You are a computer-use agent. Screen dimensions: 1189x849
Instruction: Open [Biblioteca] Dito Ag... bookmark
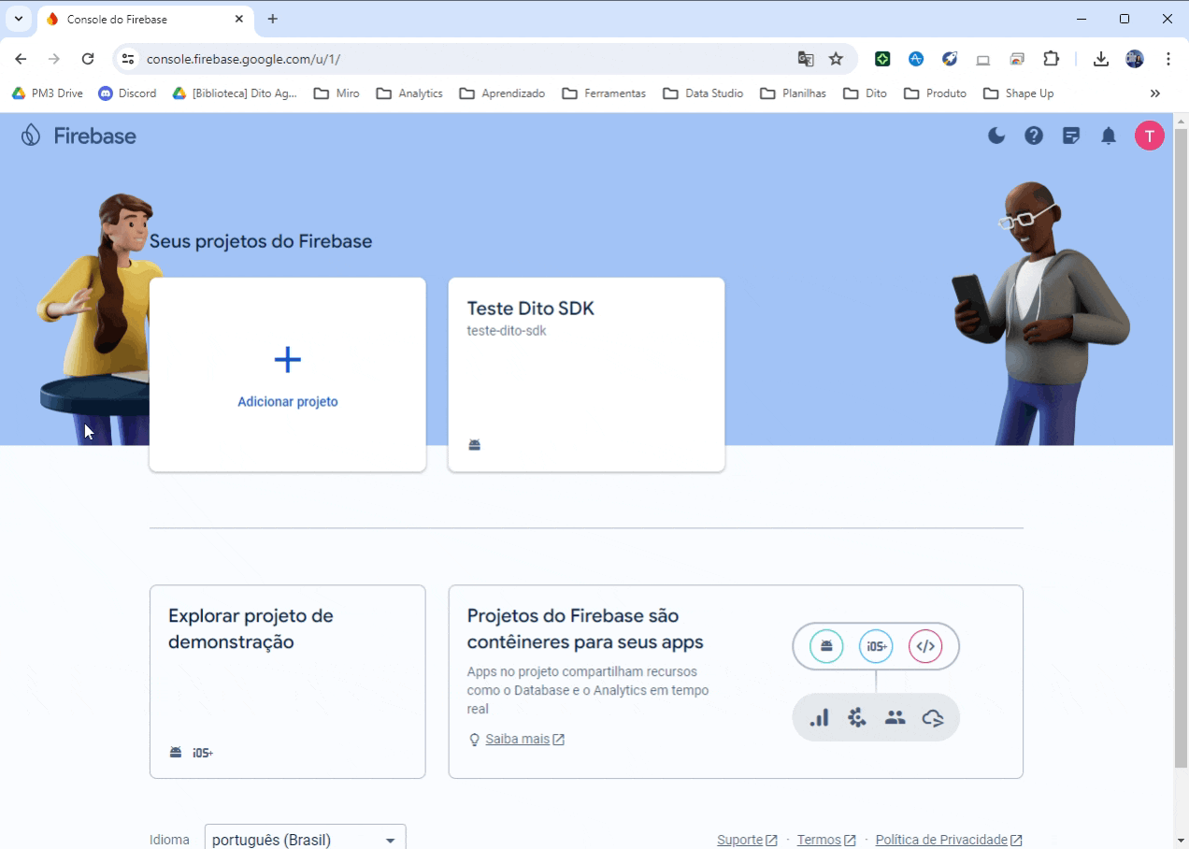[x=235, y=94]
